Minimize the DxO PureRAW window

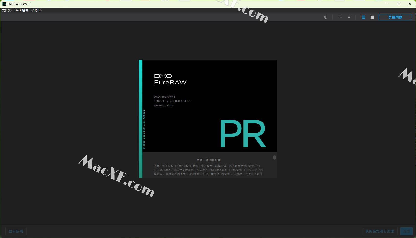point(387,4)
